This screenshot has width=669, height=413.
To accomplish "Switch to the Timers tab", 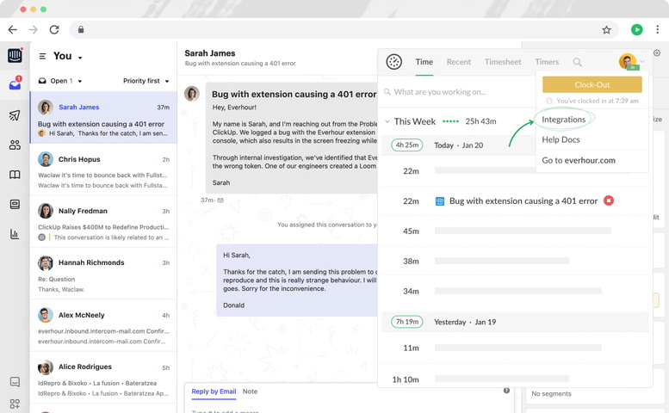I will tap(547, 62).
